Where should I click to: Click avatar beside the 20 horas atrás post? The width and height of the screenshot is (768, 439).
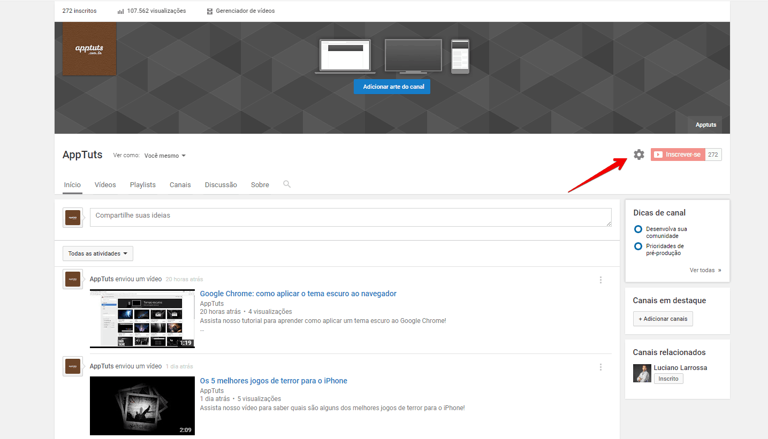73,279
